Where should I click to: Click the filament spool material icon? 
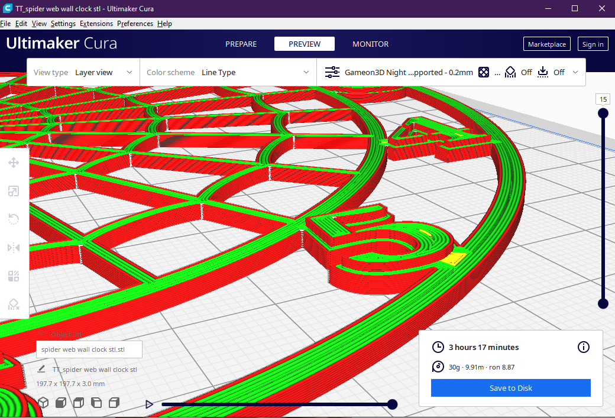coord(438,367)
